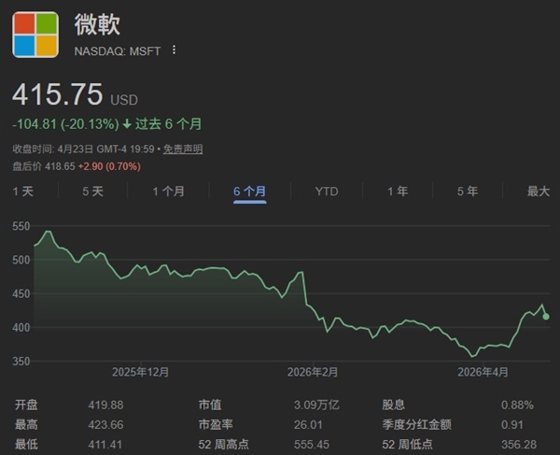Show the 5 年 chart range
Screen dimensions: 560x455
click(x=468, y=191)
